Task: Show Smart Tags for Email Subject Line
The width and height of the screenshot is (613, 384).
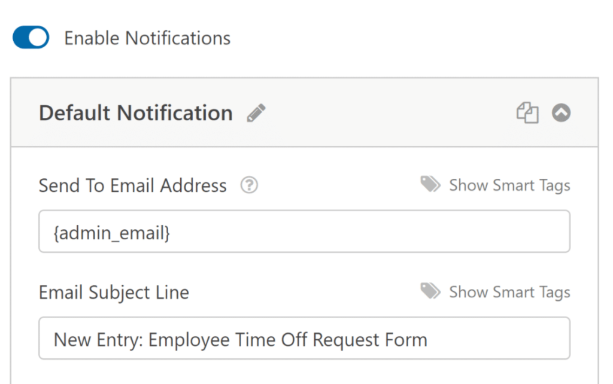Action: pyautogui.click(x=509, y=292)
